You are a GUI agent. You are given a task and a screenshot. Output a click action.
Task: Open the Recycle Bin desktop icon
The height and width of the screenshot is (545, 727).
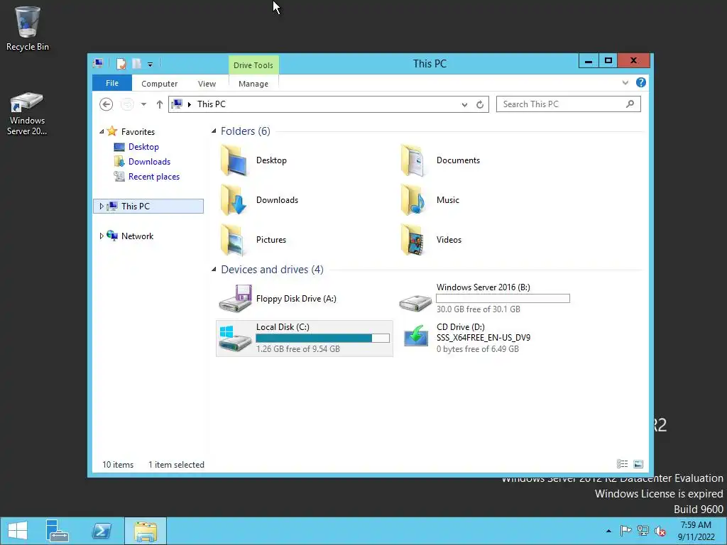(x=27, y=28)
